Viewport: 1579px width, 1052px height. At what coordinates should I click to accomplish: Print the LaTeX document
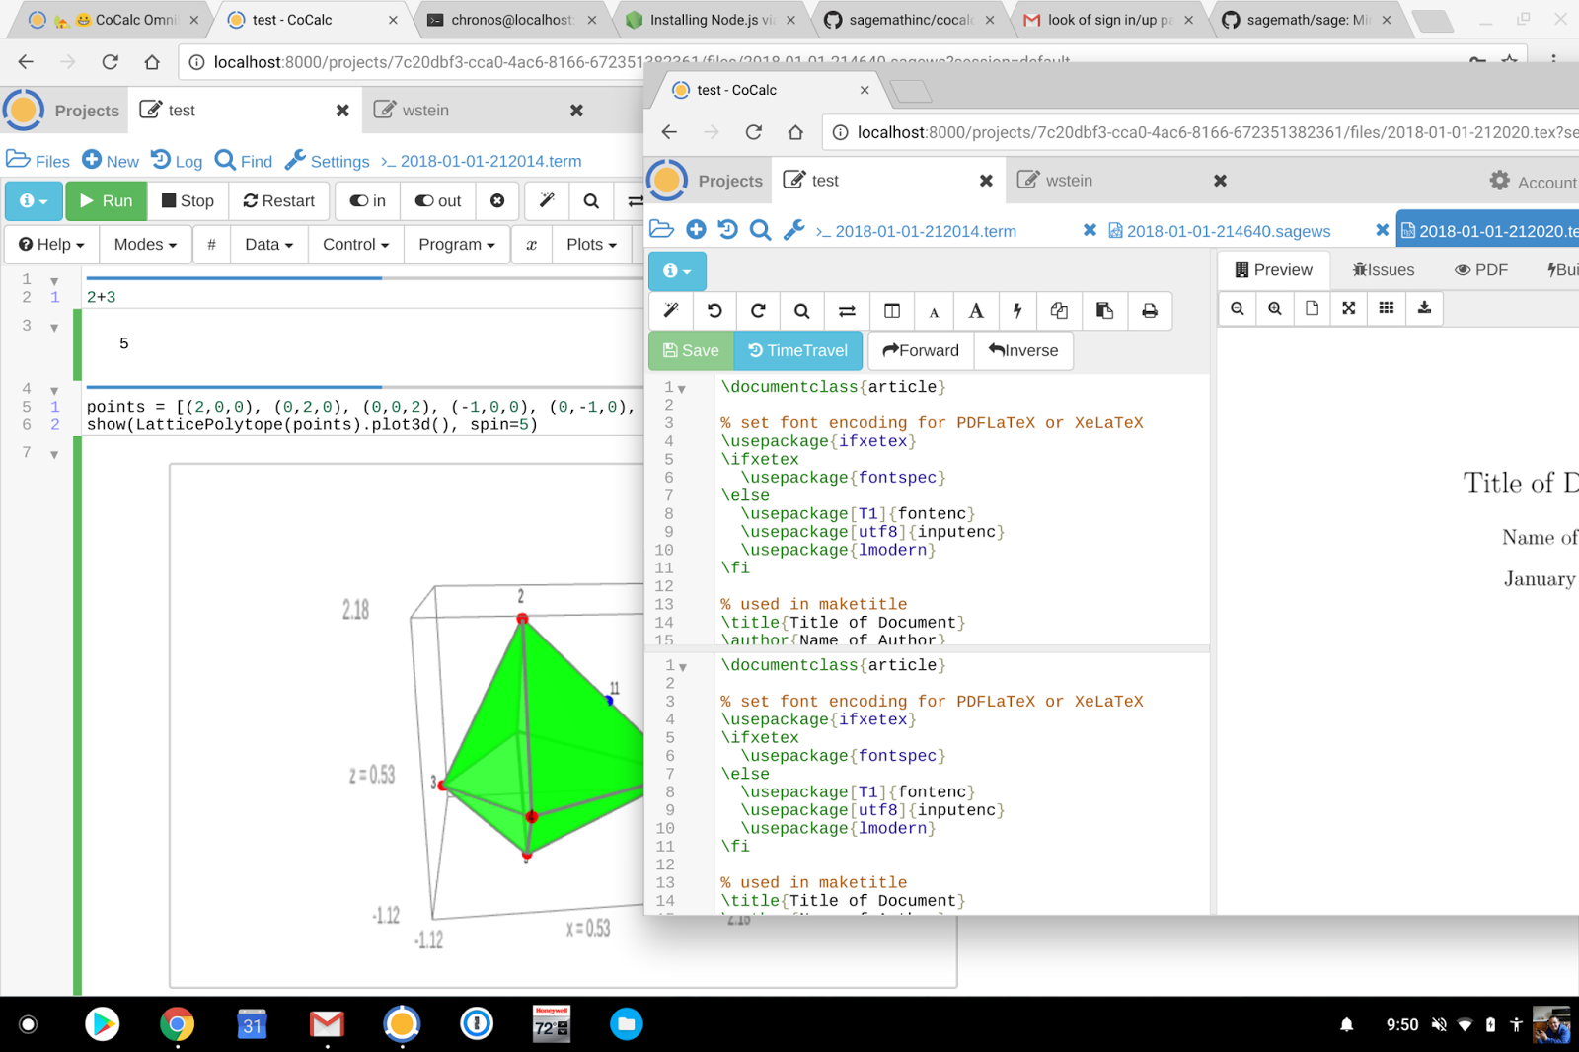(x=1149, y=311)
